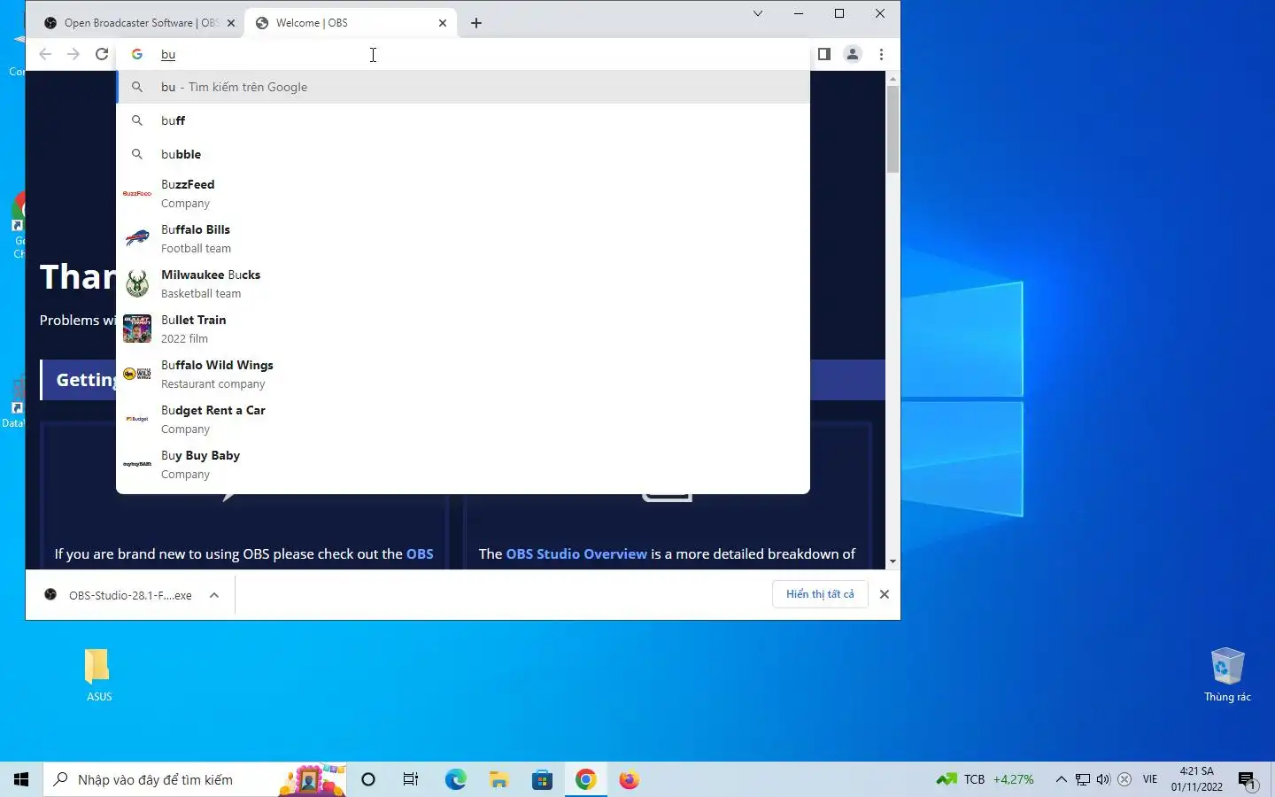Show hidden system tray icons
Screen dimensions: 1275x797
[x=1061, y=779]
